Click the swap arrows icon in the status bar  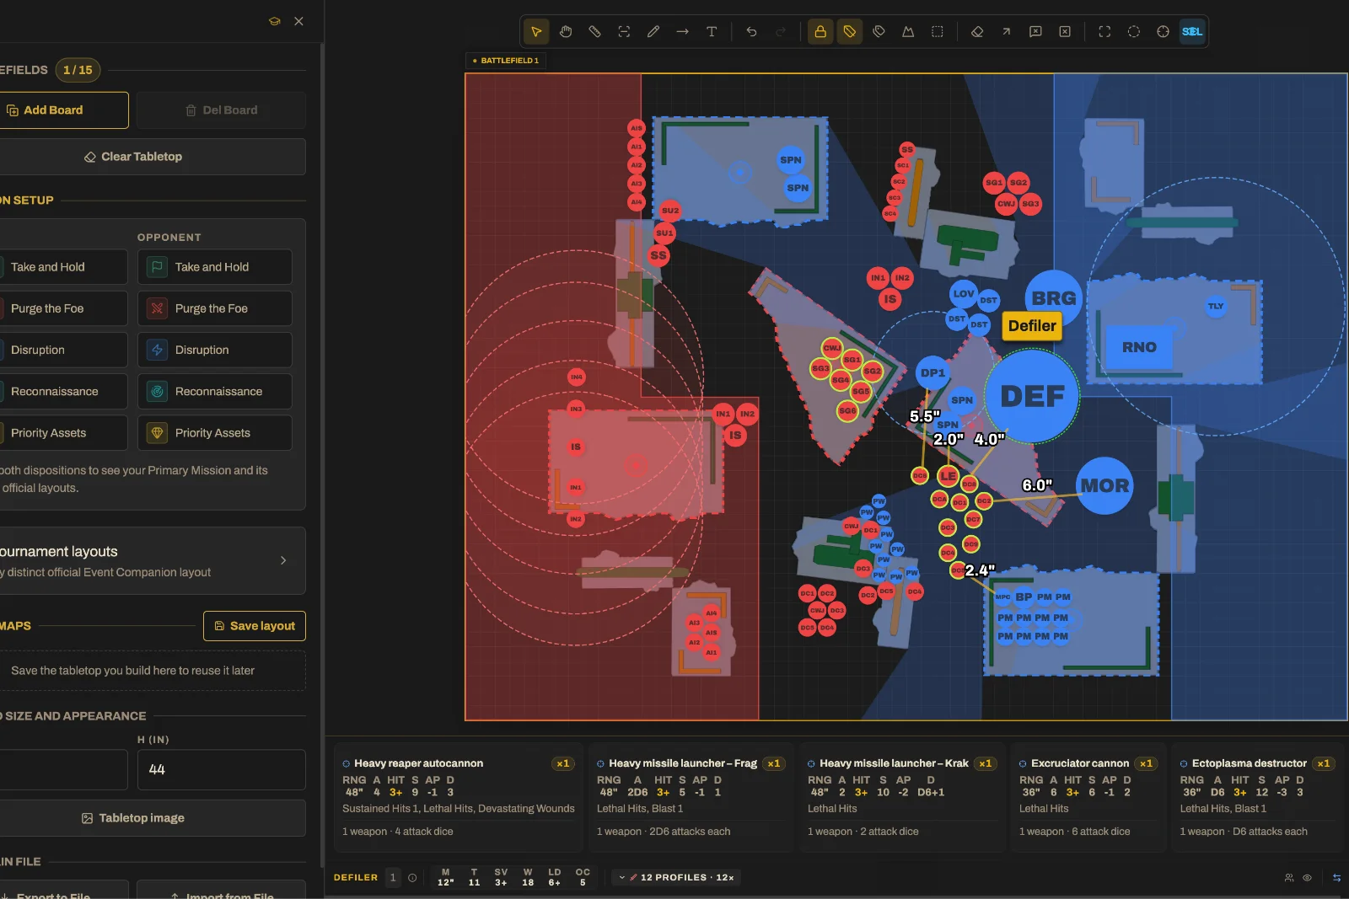click(1336, 878)
